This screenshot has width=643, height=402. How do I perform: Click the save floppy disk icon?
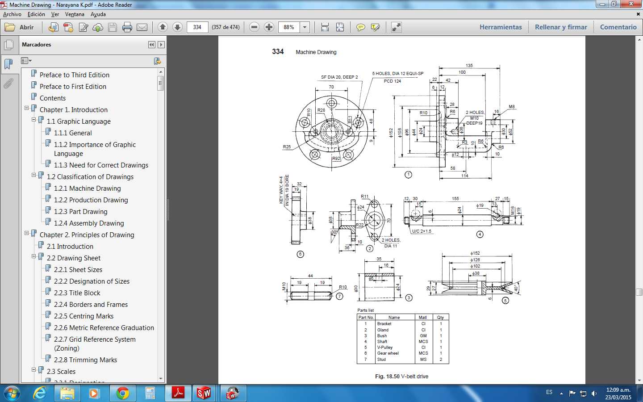pyautogui.click(x=113, y=27)
